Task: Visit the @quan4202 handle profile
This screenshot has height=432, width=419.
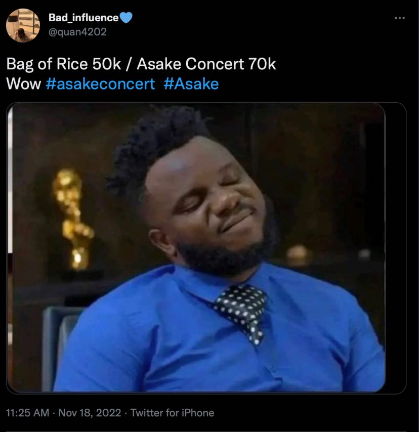Action: pos(77,32)
